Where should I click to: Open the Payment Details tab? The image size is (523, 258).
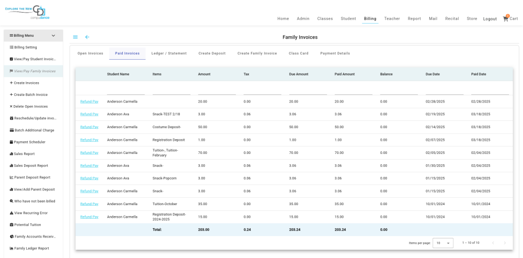click(335, 53)
